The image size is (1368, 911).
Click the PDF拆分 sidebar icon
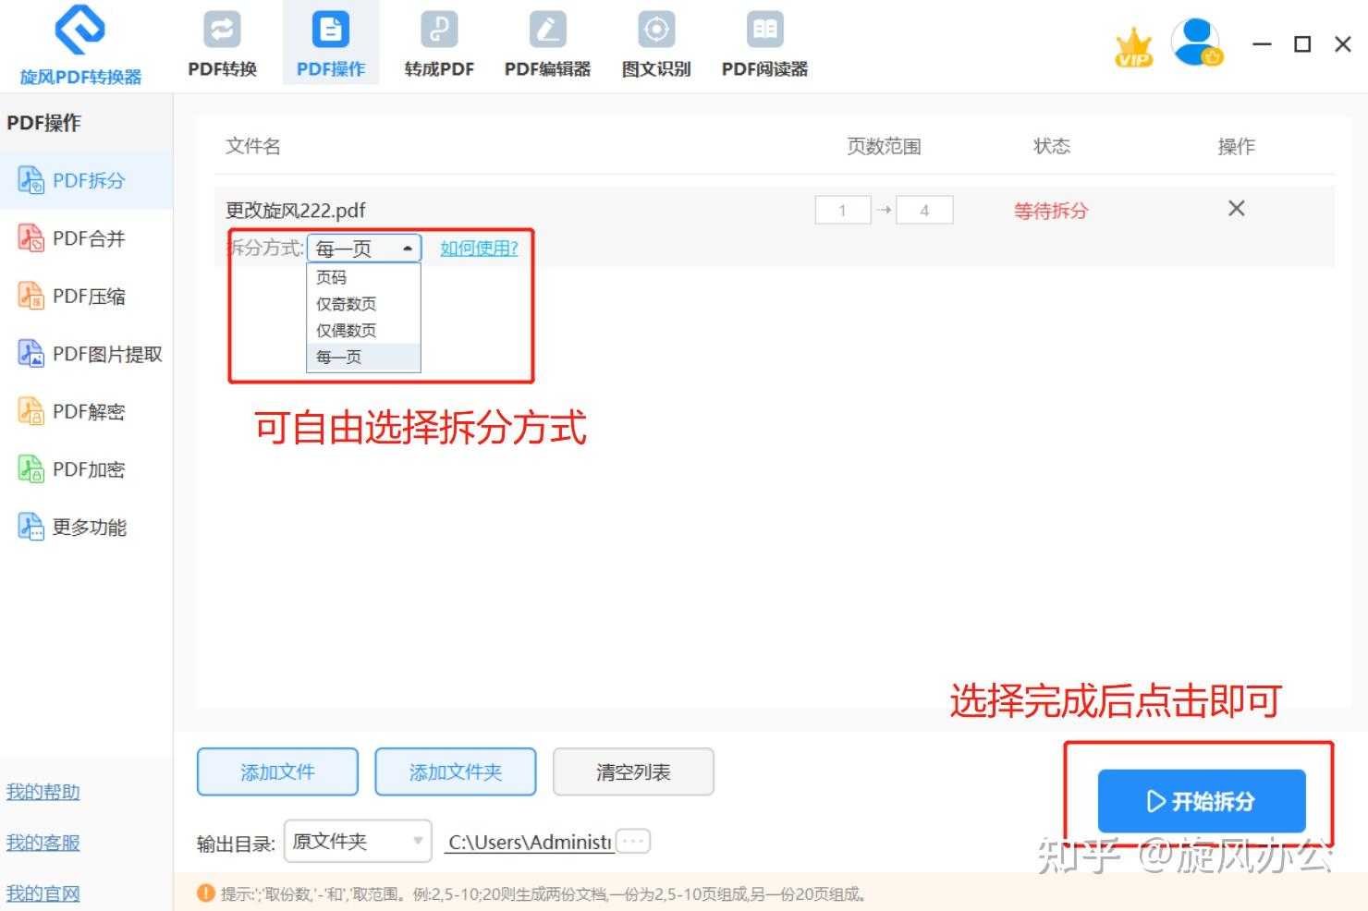[x=31, y=180]
